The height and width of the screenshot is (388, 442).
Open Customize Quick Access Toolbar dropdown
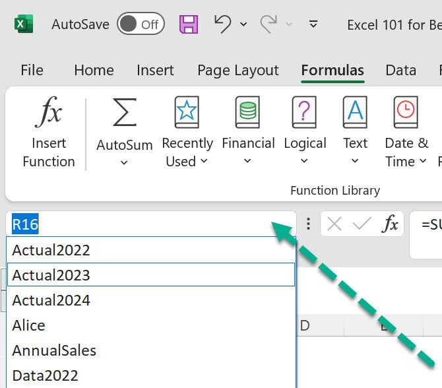click(x=313, y=24)
